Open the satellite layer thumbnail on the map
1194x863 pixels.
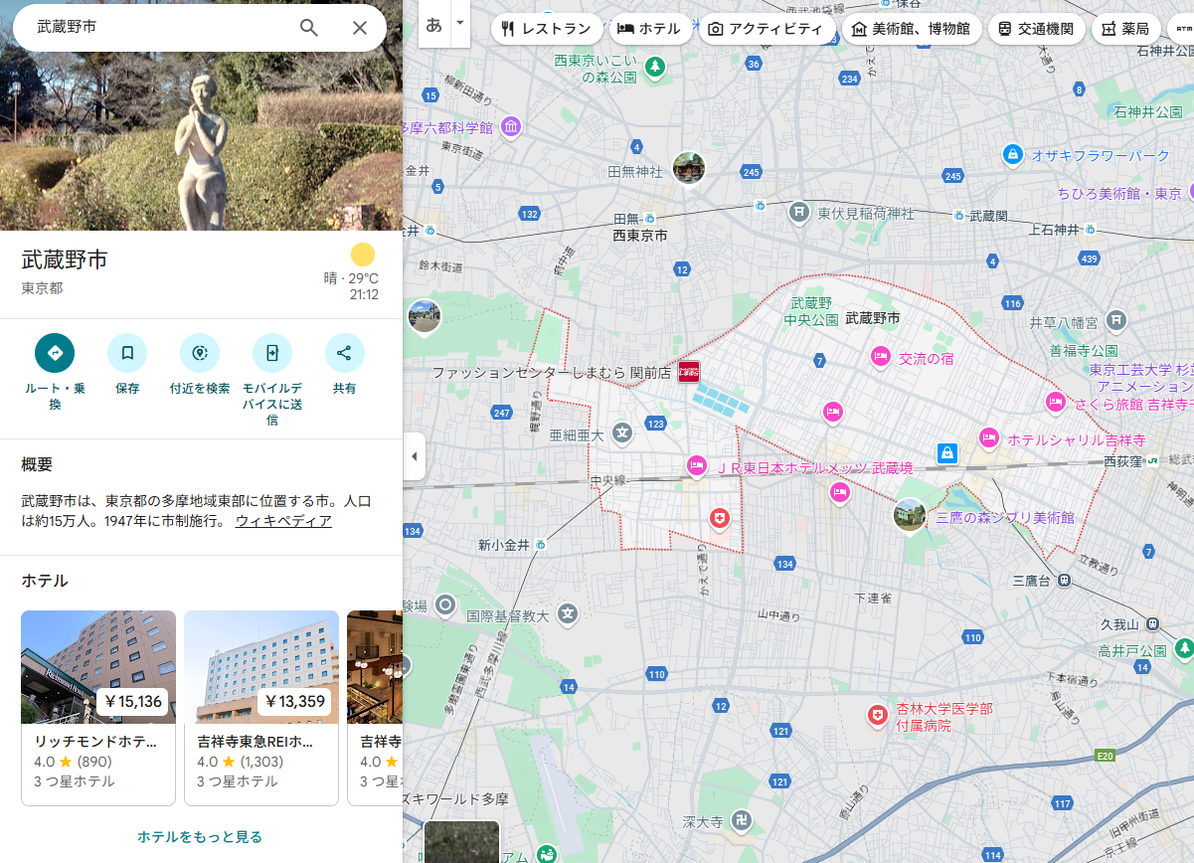[461, 841]
